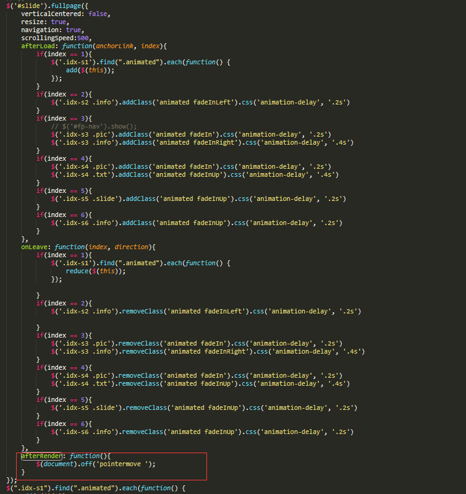Click the .idx-s6 .info removeClass fadeInUp line

tap(202, 432)
